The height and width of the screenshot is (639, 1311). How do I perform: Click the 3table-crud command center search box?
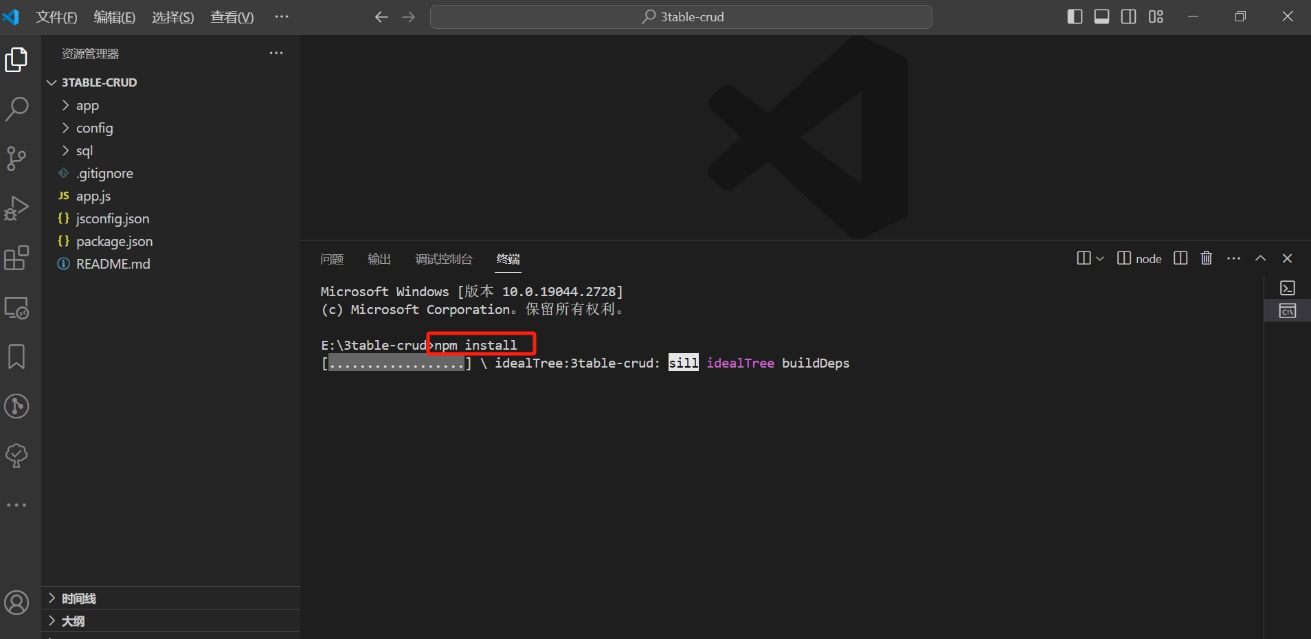[x=681, y=16]
